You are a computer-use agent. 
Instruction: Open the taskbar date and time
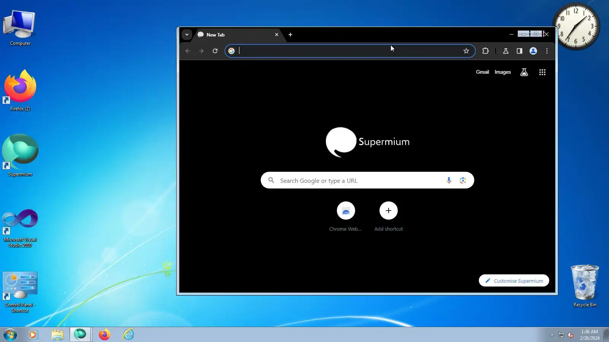[590, 335]
